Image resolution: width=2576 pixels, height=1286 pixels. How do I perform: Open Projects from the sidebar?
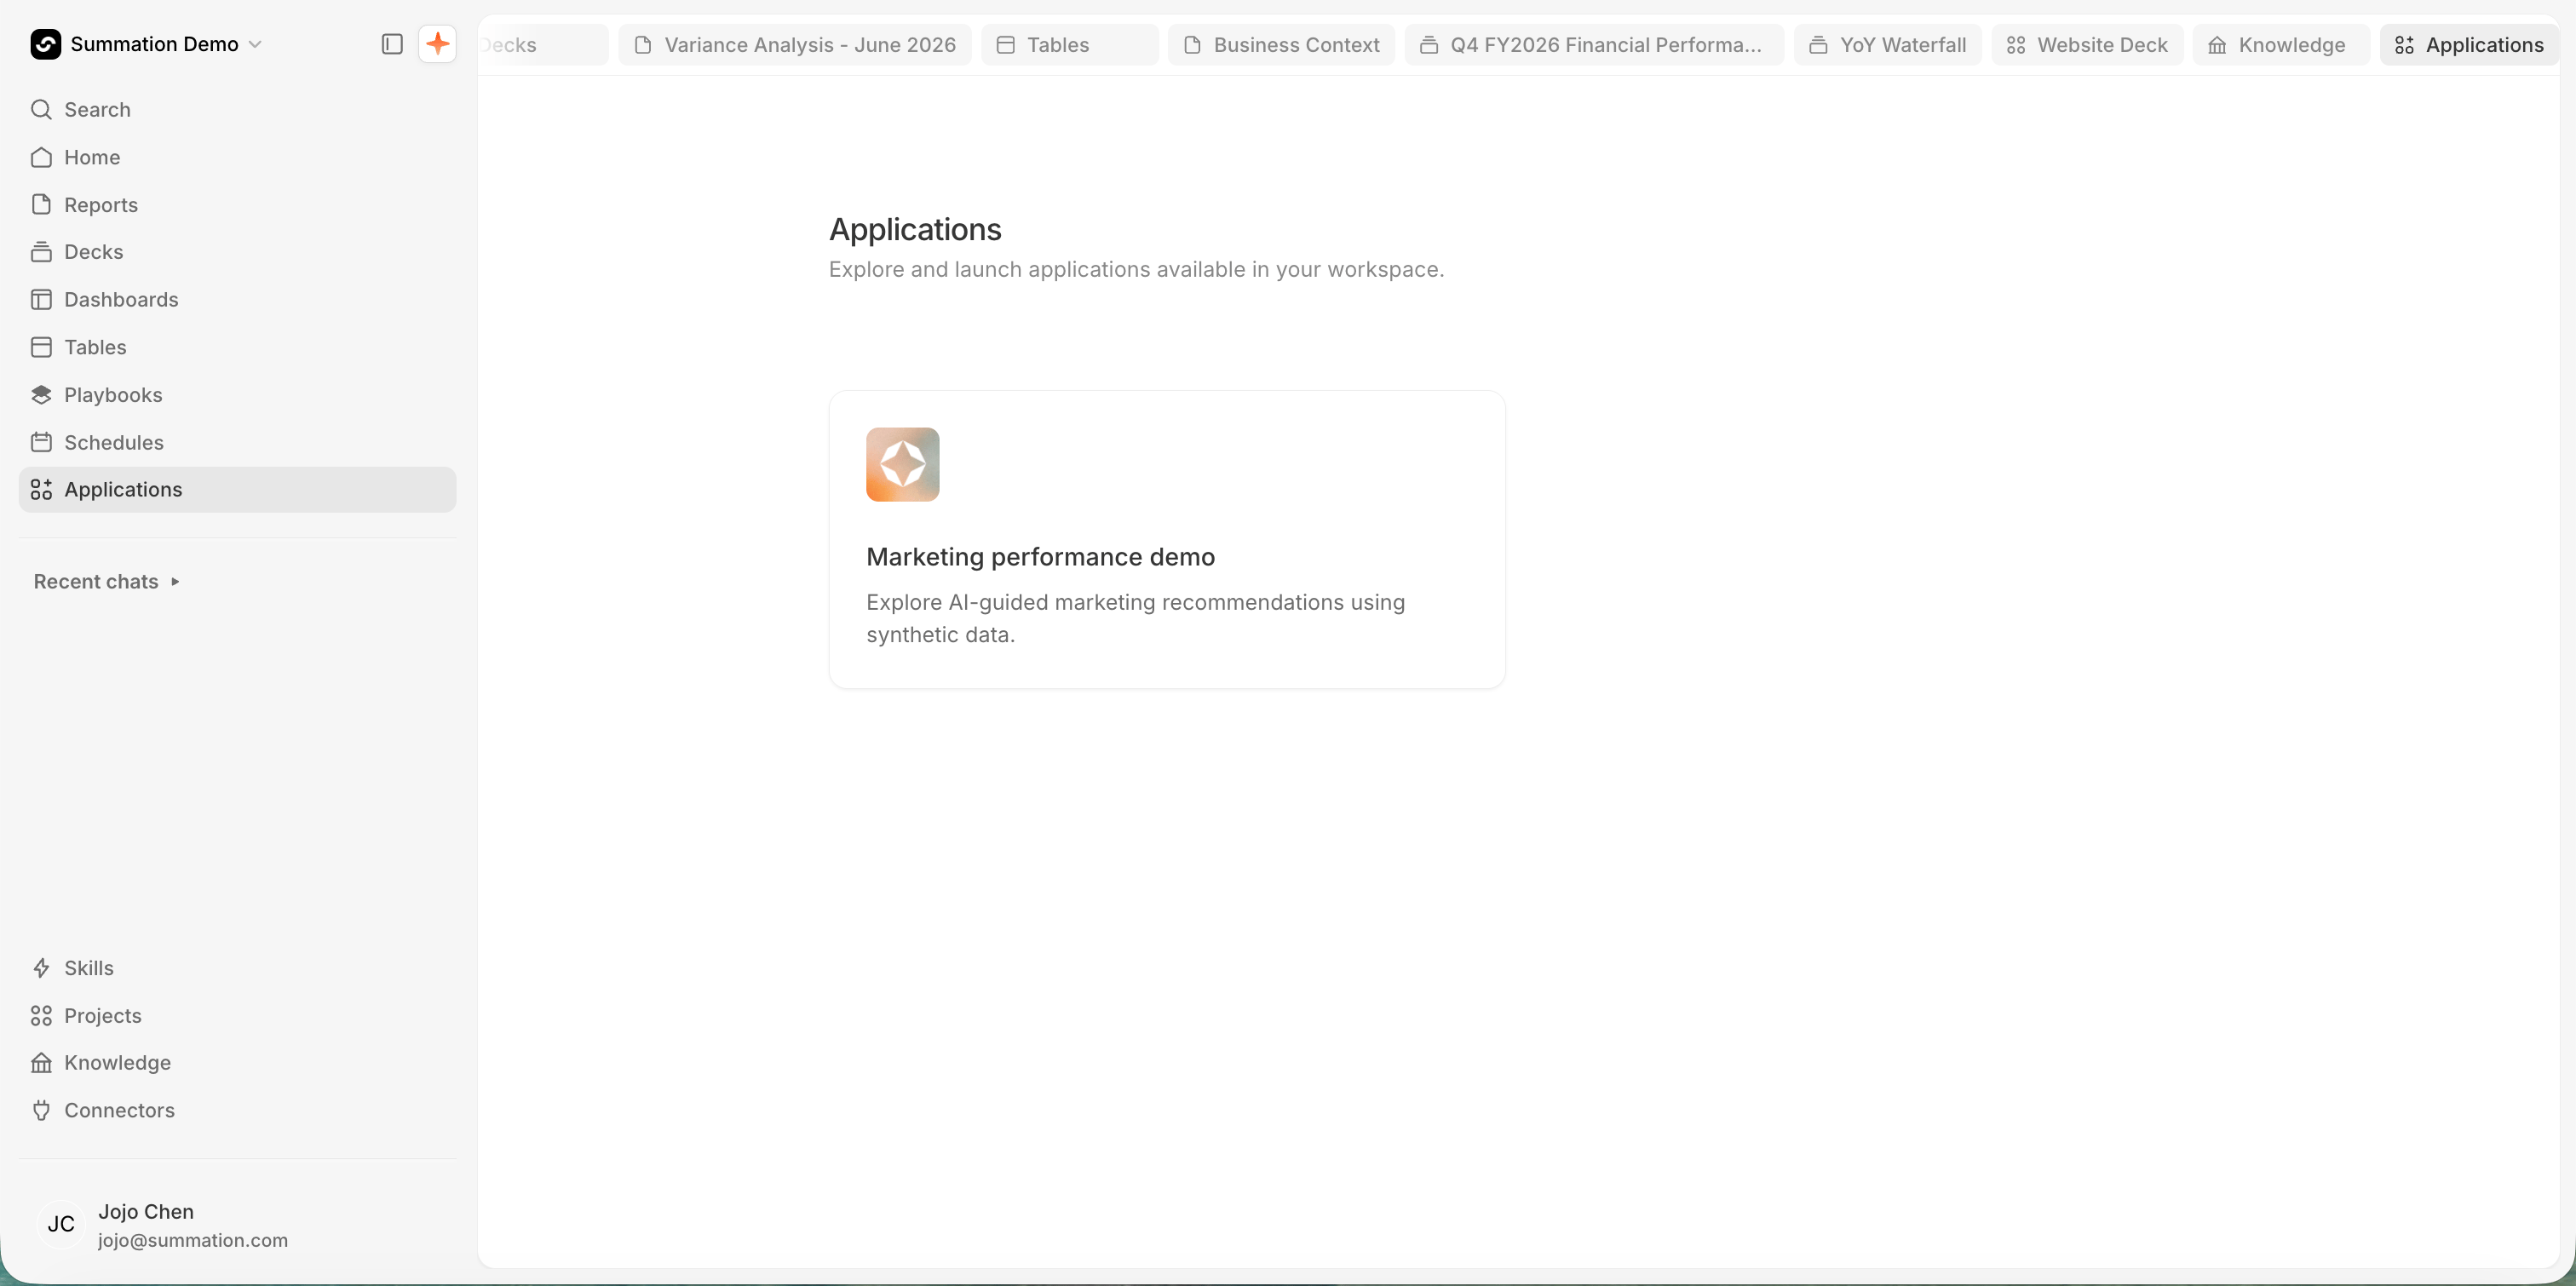tap(237, 1015)
